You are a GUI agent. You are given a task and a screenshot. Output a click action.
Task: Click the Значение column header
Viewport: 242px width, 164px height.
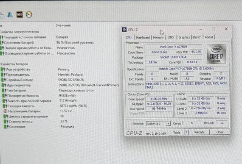(x=63, y=25)
